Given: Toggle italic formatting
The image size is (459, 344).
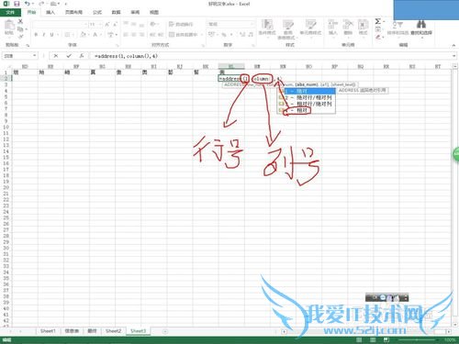Looking at the screenshot, I should tap(44, 35).
